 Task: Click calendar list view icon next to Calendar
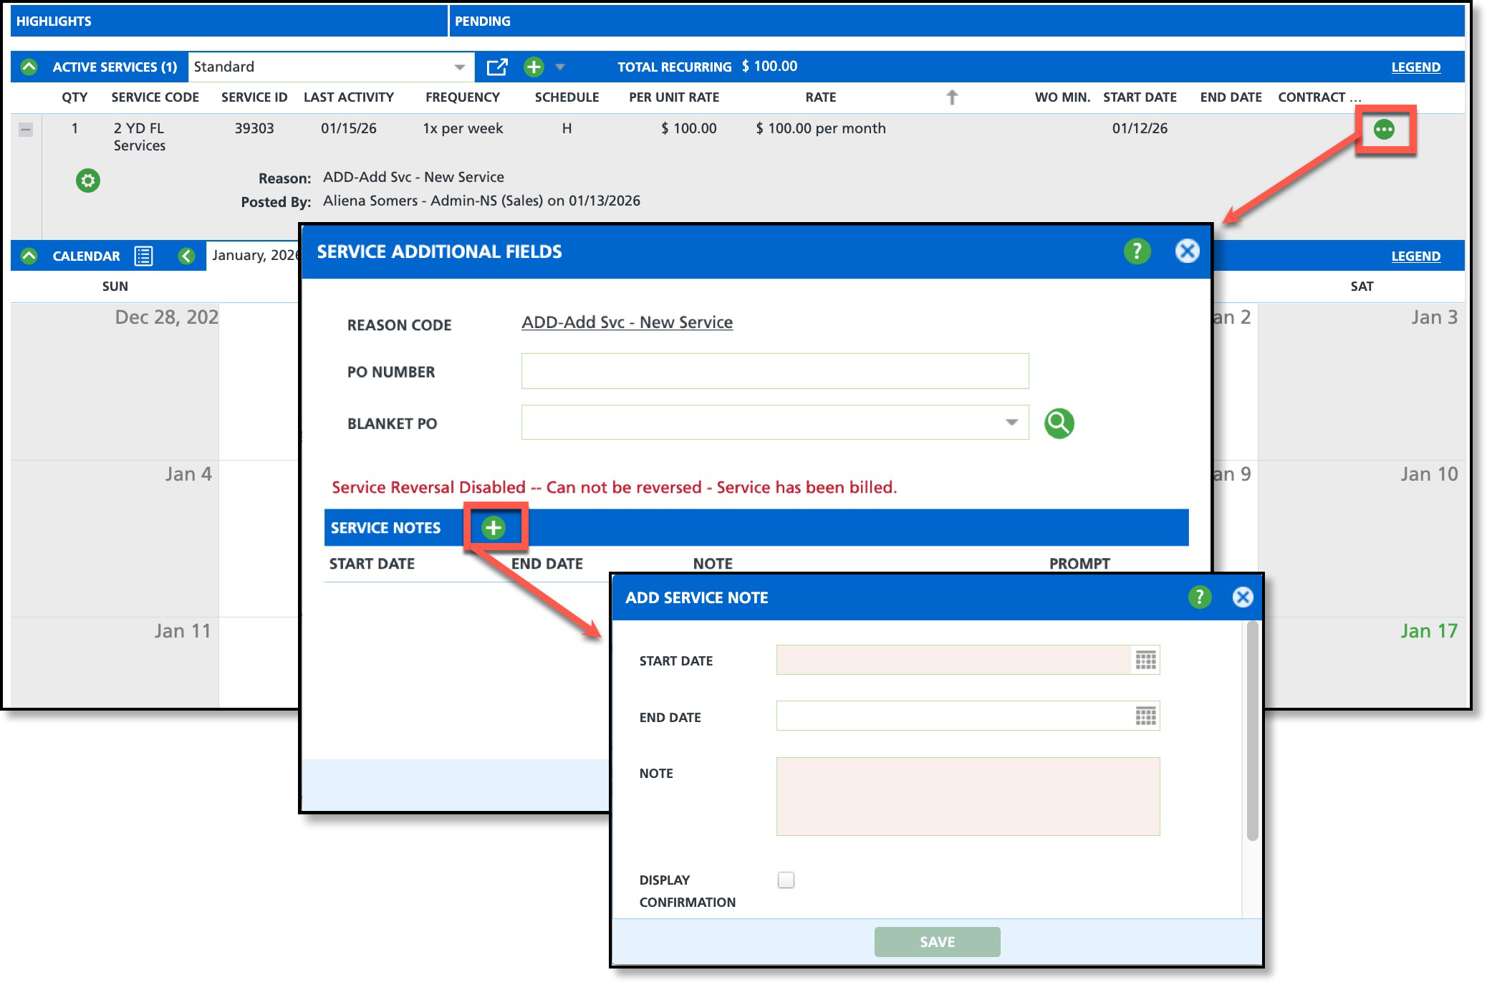click(143, 256)
